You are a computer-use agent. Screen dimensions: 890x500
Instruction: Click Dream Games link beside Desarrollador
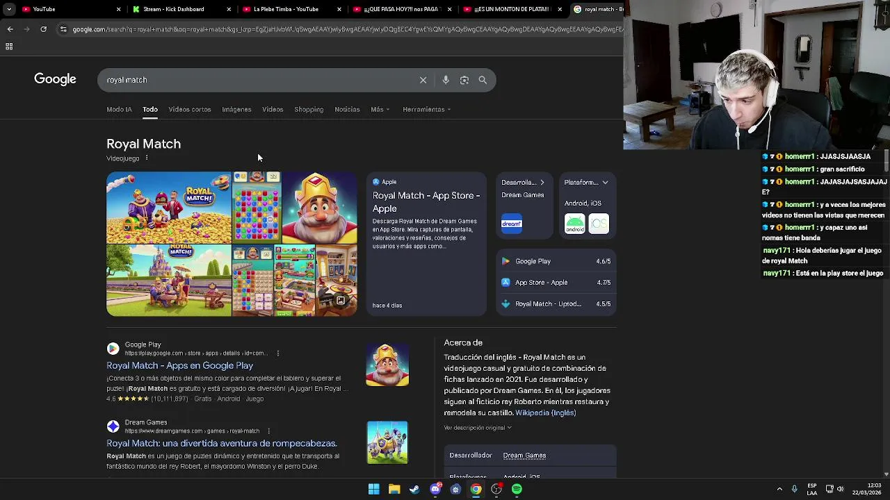[x=524, y=456]
